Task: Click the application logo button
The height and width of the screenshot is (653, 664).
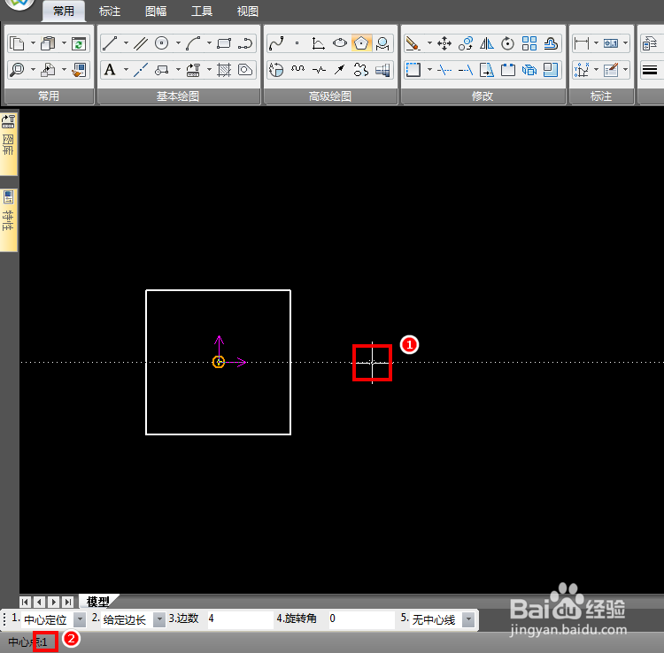Action: click(19, 4)
